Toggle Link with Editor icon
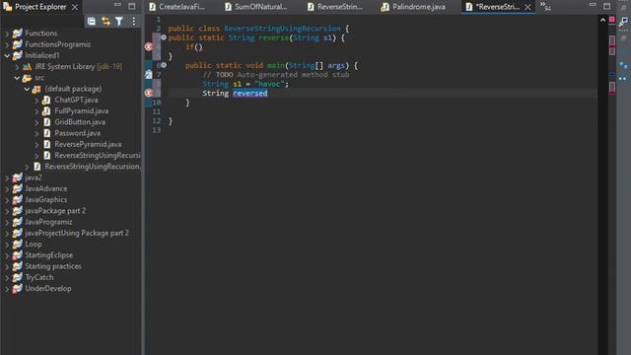Screen dimensions: 631x355 pos(105,22)
